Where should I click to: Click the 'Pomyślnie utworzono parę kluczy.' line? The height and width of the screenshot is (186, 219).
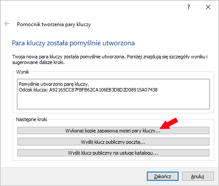coord(54,84)
